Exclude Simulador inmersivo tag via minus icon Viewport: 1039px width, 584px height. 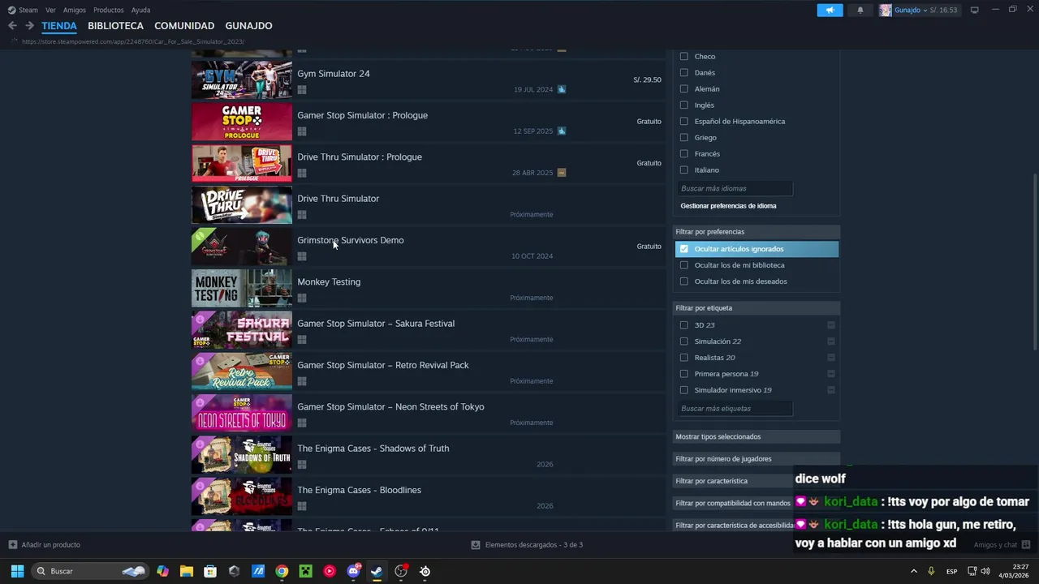click(831, 390)
